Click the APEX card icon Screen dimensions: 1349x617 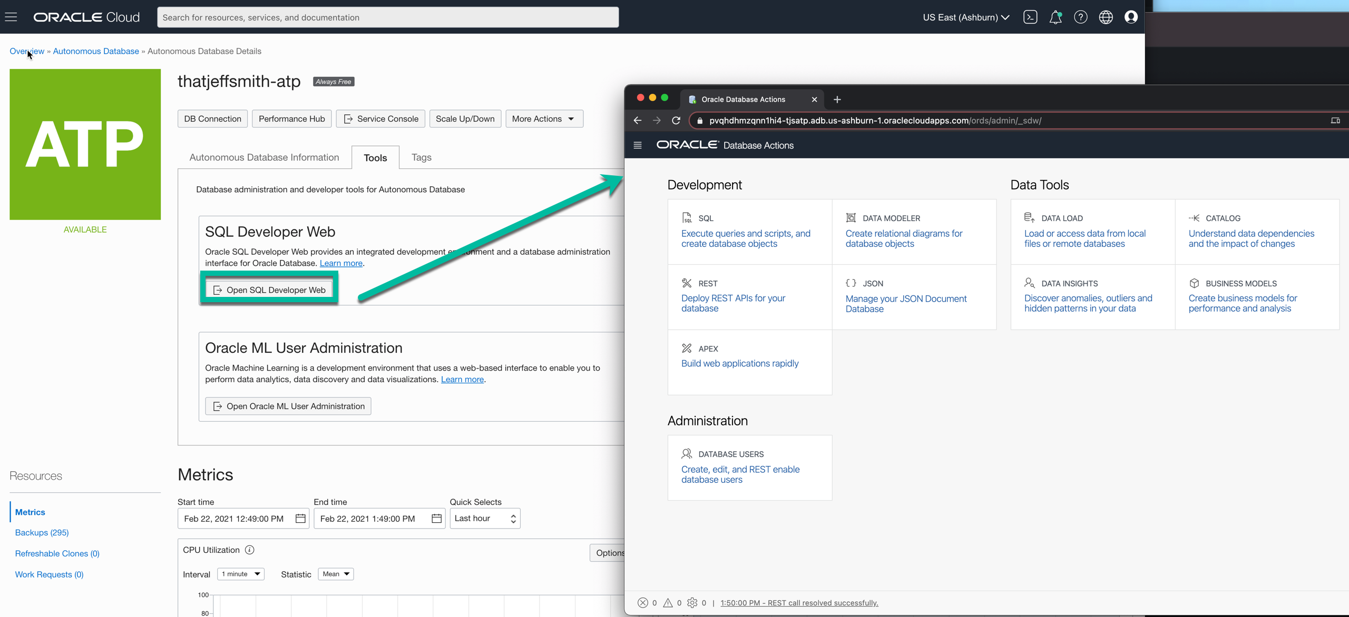pos(687,349)
